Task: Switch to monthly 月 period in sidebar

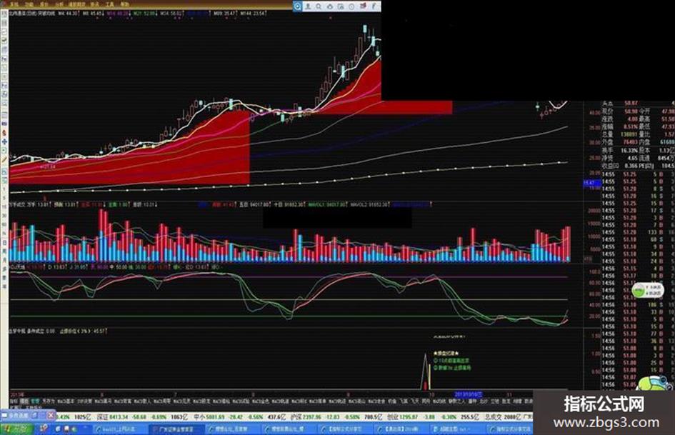Action: (4, 260)
